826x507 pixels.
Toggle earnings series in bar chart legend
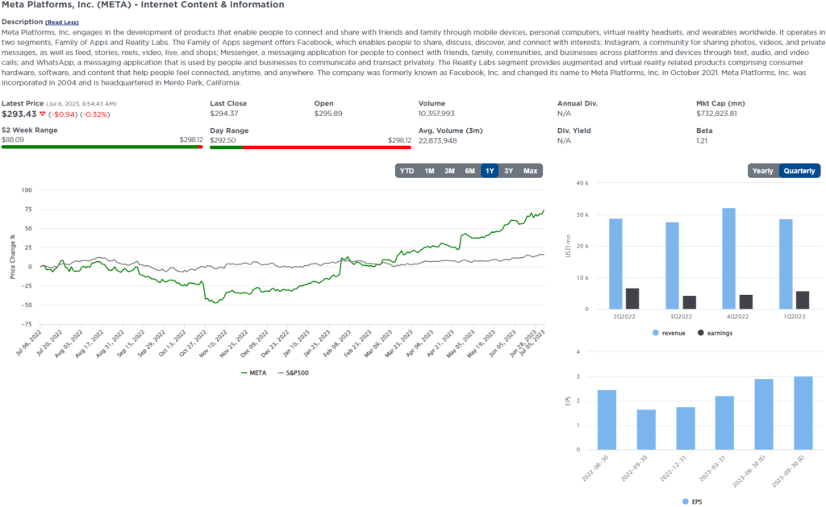[x=715, y=333]
